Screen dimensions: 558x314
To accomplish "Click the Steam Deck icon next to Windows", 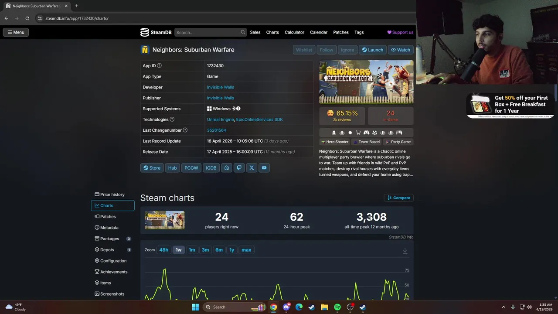I will coord(234,109).
